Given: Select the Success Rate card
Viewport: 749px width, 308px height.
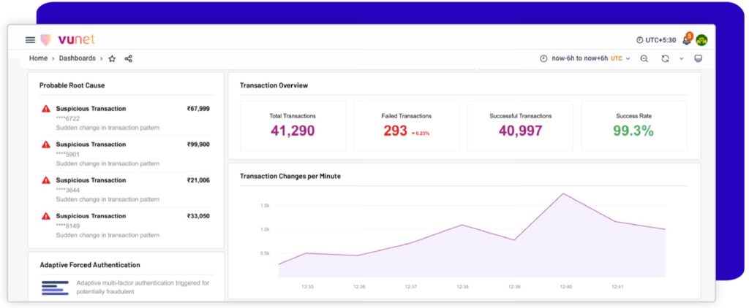Looking at the screenshot, I should tap(633, 126).
